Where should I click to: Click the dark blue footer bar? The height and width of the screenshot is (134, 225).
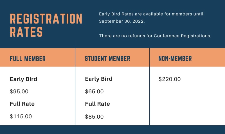(x=112, y=130)
